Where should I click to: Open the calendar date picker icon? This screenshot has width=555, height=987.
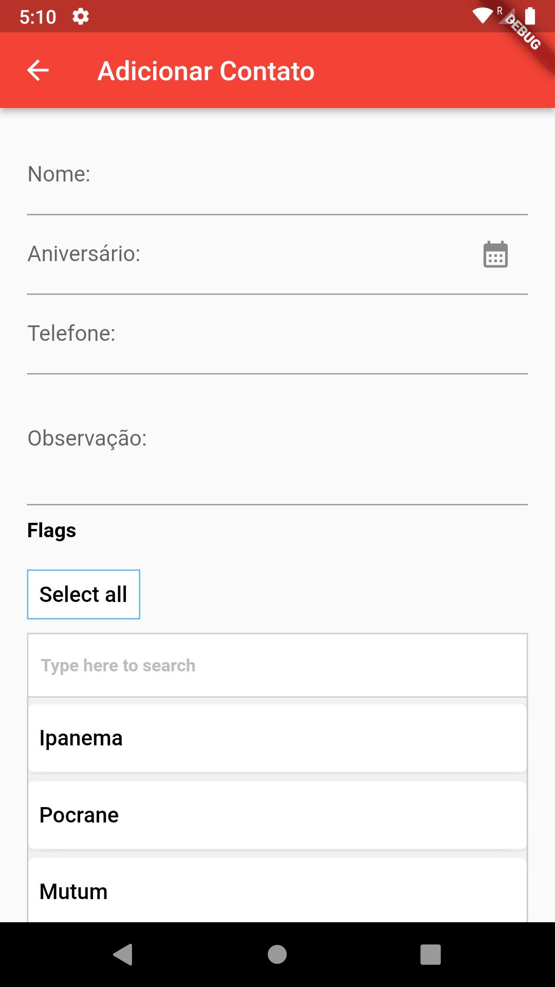[x=495, y=254]
